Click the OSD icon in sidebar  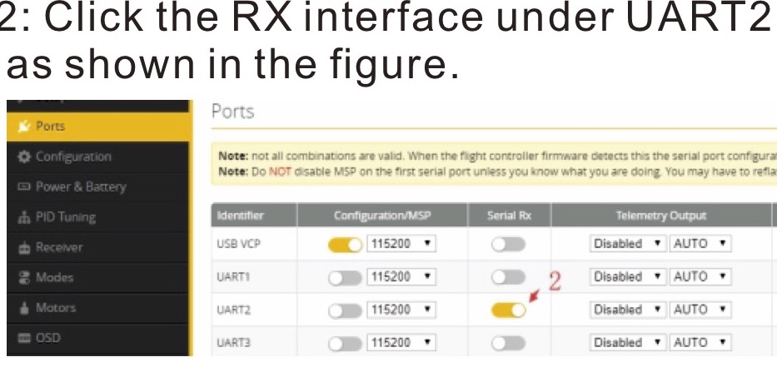[24, 338]
